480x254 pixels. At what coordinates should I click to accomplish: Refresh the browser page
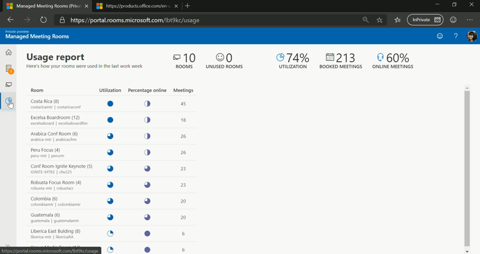[43, 20]
